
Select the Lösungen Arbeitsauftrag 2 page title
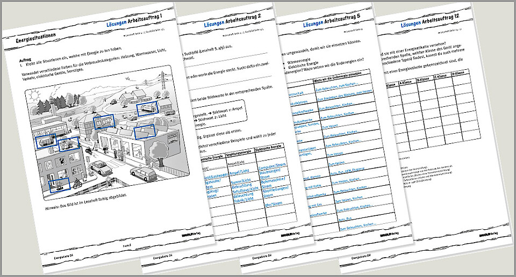232,20
